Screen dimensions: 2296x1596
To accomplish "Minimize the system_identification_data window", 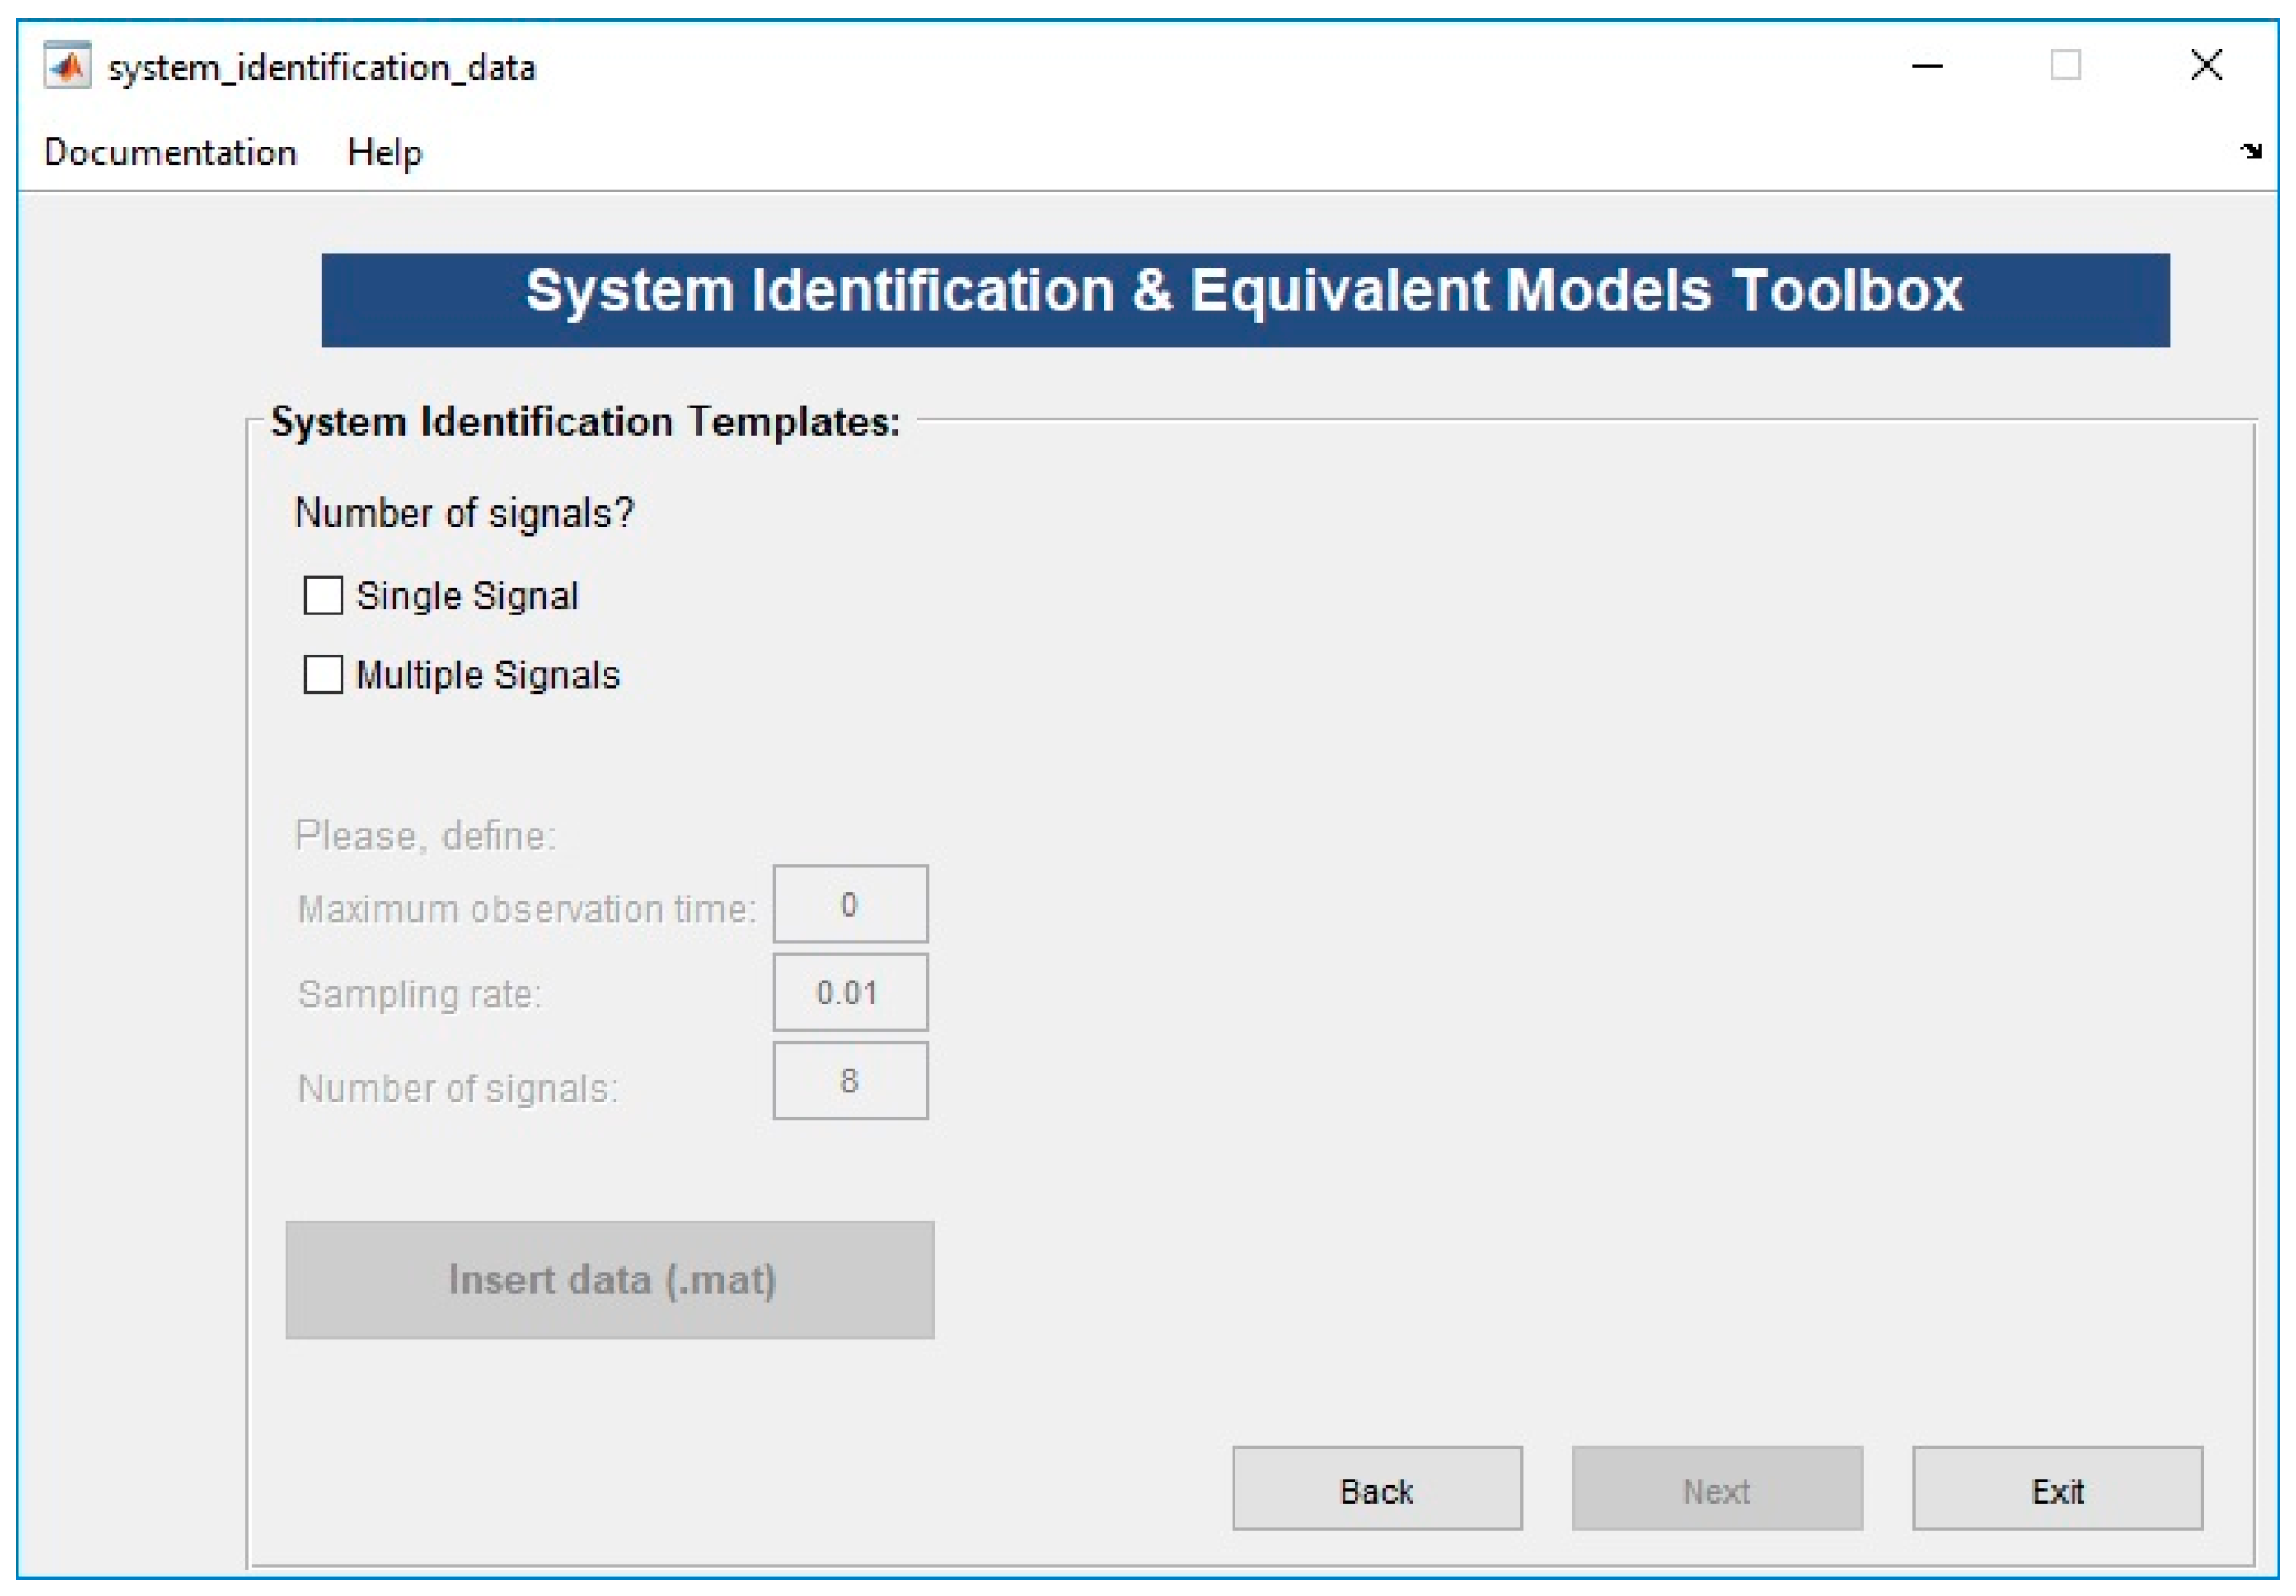I will [x=1927, y=67].
